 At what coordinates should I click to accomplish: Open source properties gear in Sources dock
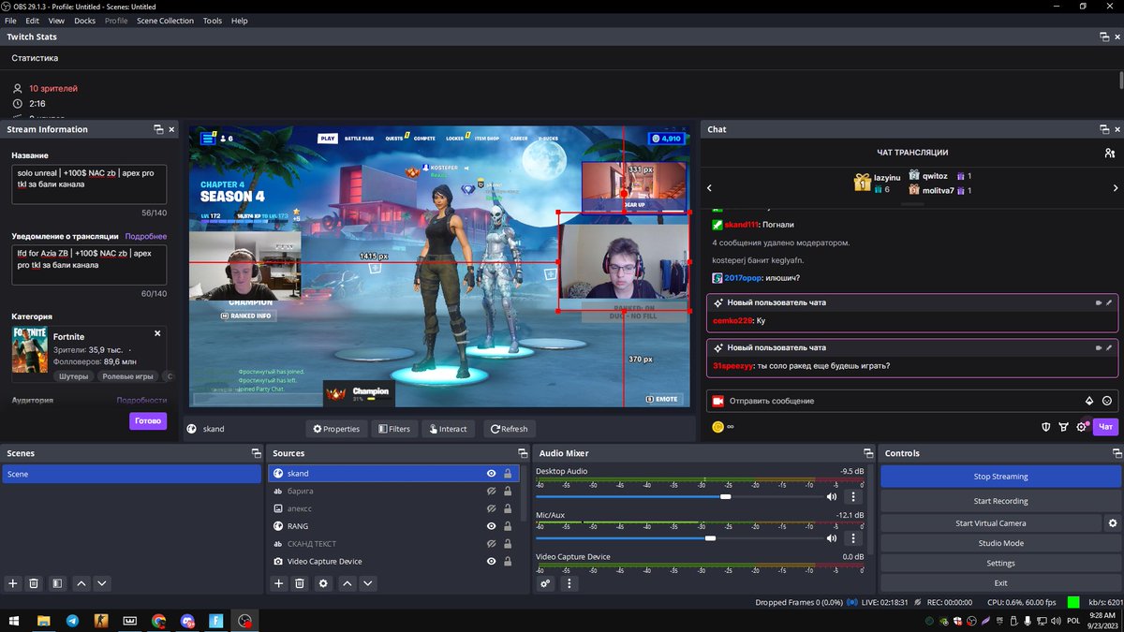pos(323,583)
